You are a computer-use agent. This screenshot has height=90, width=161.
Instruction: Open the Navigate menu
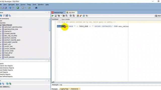pos(11,4)
